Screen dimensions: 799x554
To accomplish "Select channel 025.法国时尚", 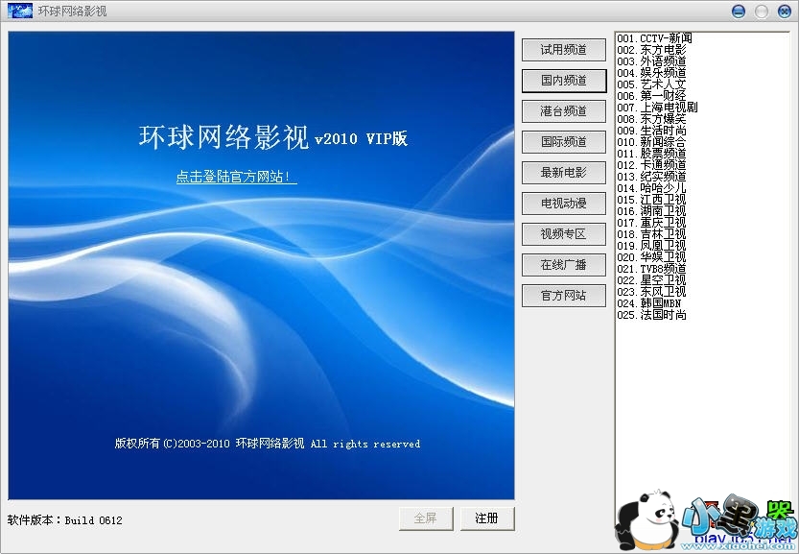I will click(651, 315).
